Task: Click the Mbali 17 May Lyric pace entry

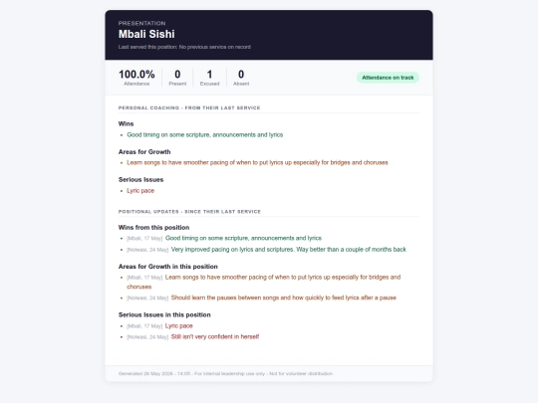Action: [x=159, y=326]
